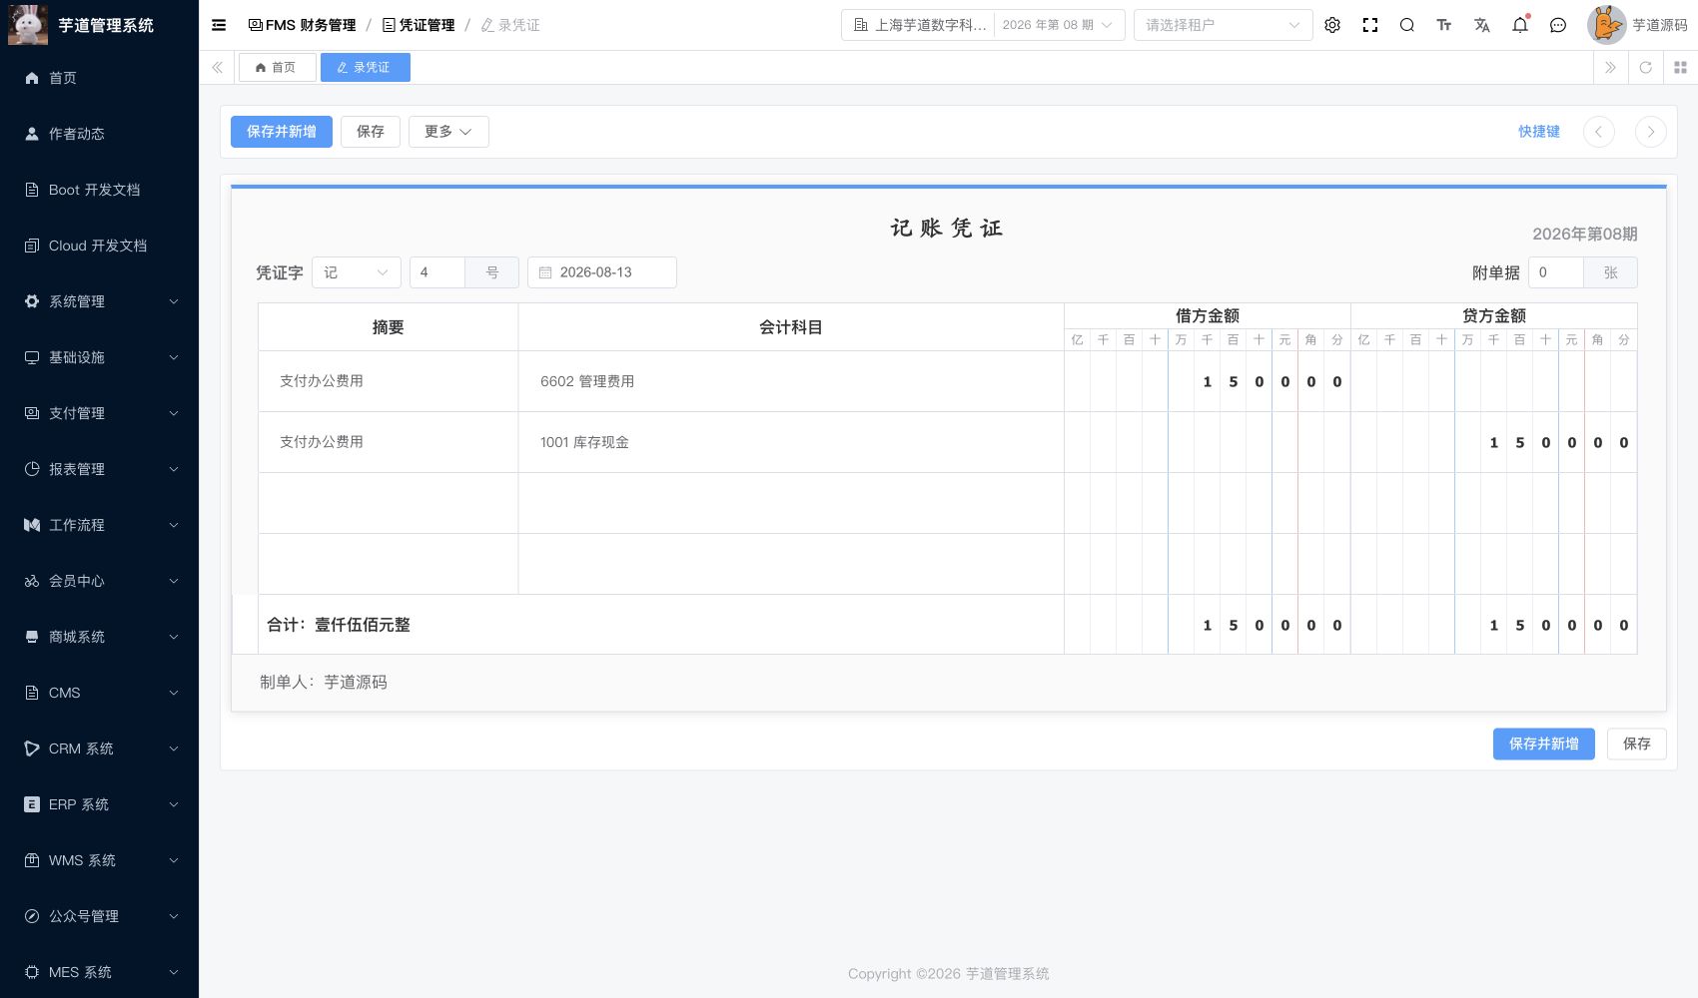Image resolution: width=1698 pixels, height=998 pixels.
Task: Click empty third row summary cell
Action: tap(389, 503)
